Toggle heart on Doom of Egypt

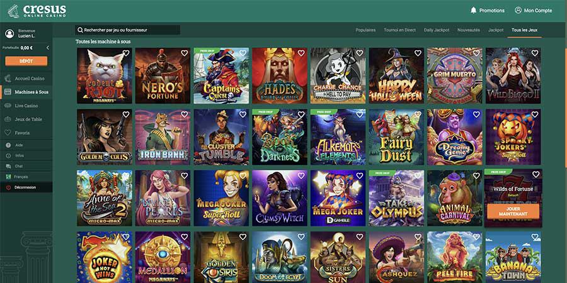pos(301,237)
